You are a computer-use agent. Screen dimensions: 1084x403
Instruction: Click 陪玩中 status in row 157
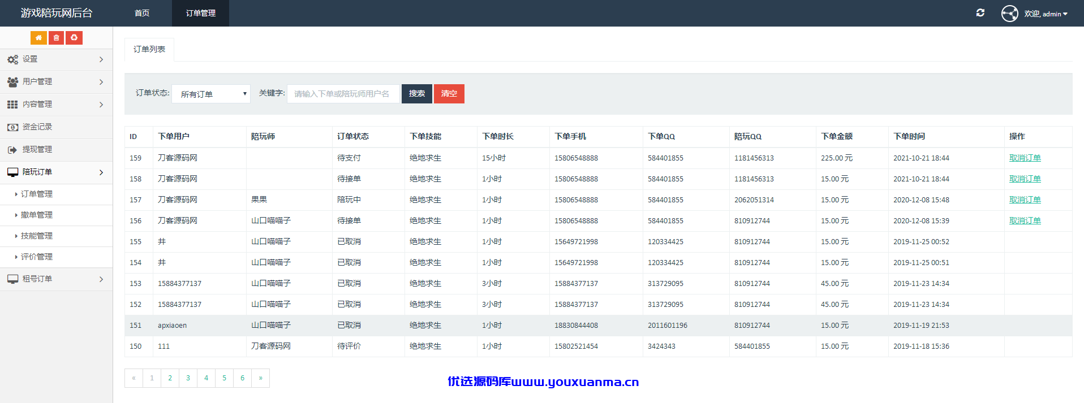(349, 200)
